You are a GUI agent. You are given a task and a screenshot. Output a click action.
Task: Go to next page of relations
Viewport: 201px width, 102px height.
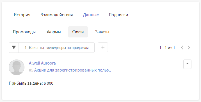click(x=189, y=48)
